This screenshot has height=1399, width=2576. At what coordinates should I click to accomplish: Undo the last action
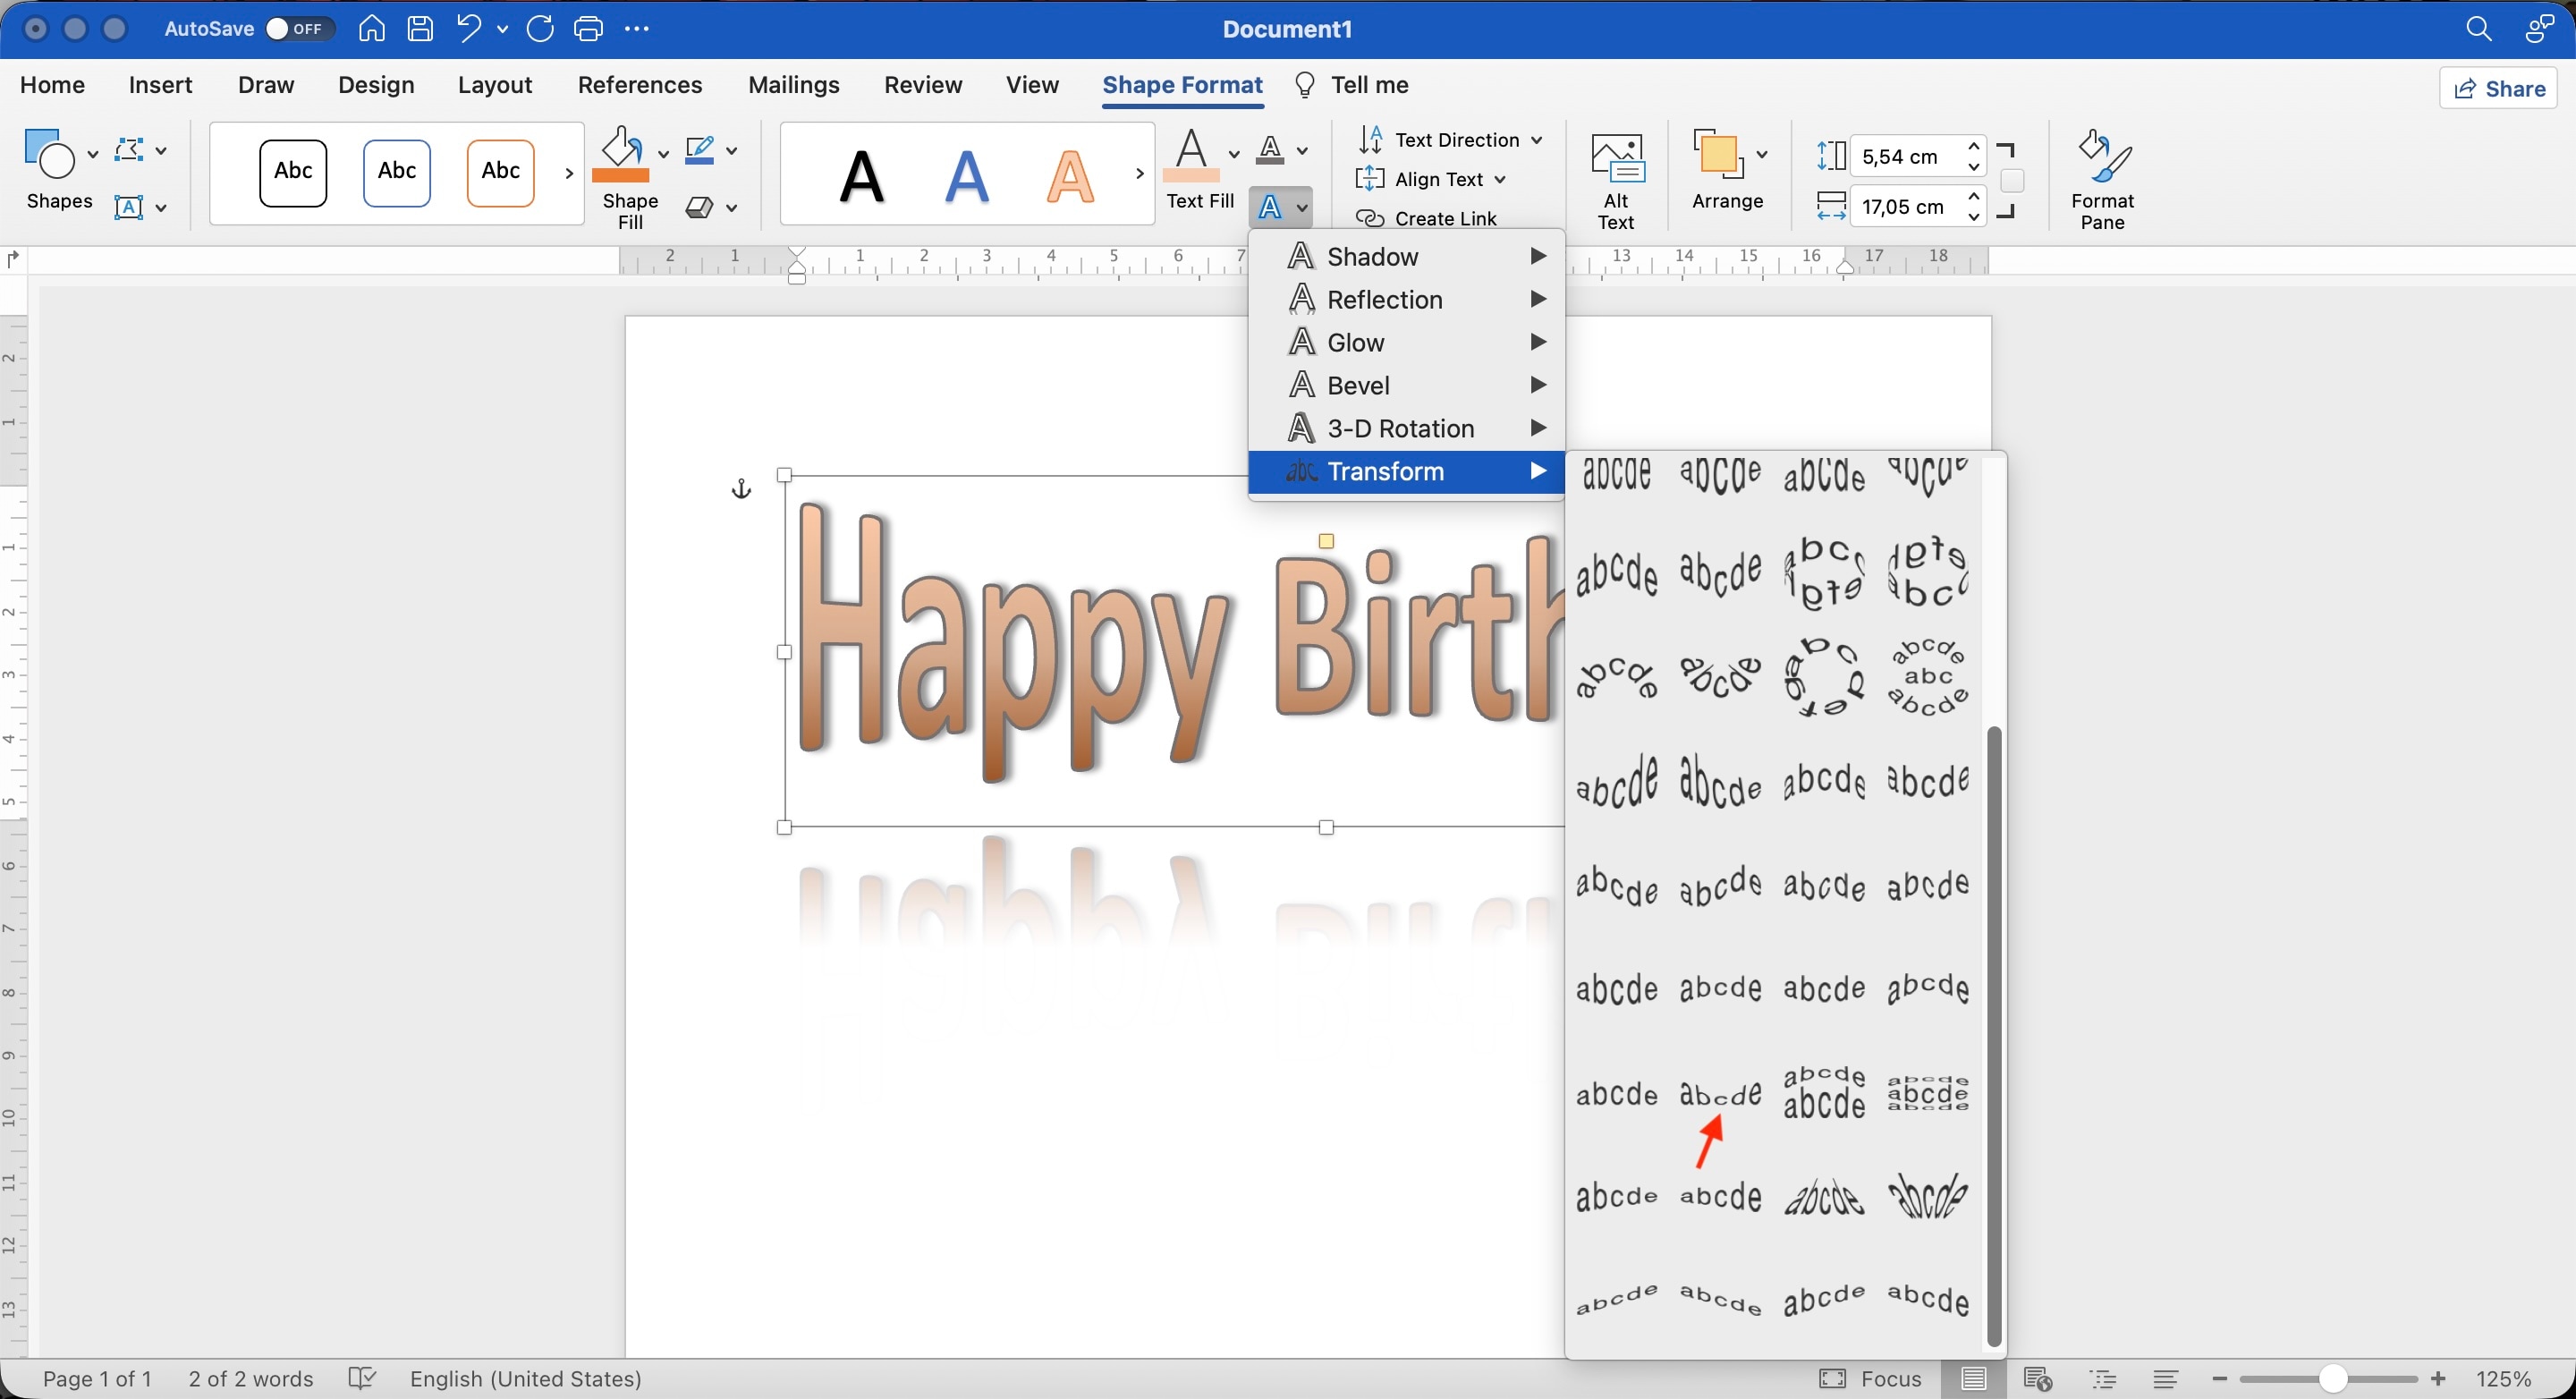click(x=468, y=29)
